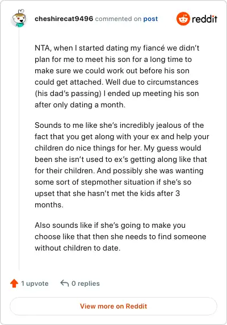This screenshot has height=325, width=227.
Task: Click the curved reply arrow icon
Action: pyautogui.click(x=65, y=283)
